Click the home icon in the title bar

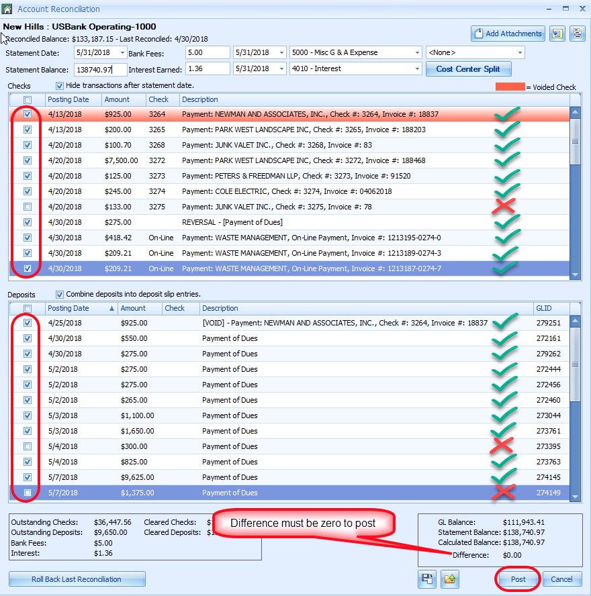pos(7,9)
